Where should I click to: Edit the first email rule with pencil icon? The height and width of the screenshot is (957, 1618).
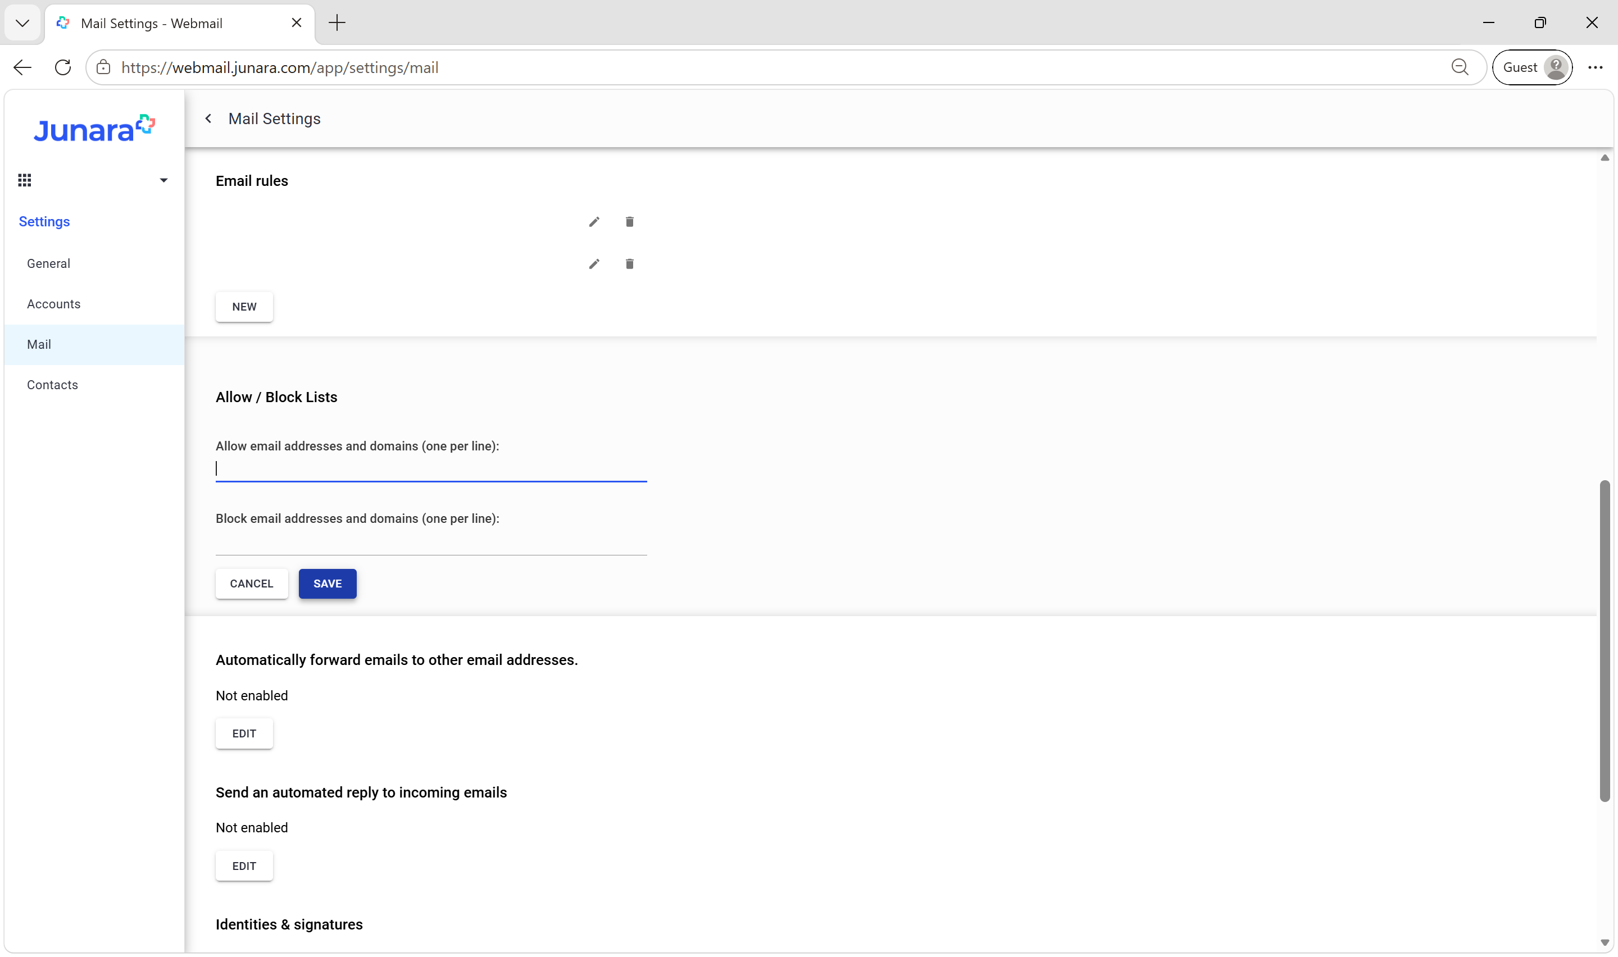(x=594, y=222)
